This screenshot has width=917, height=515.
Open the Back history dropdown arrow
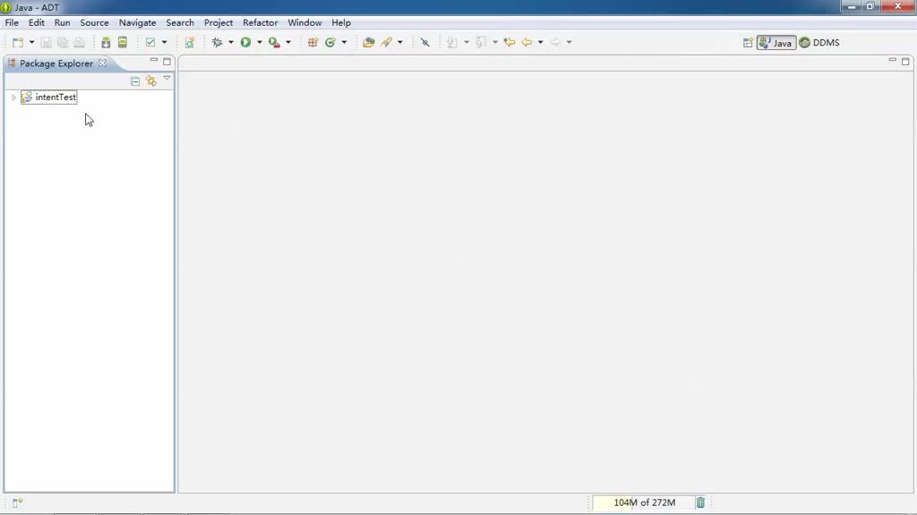pyautogui.click(x=540, y=42)
